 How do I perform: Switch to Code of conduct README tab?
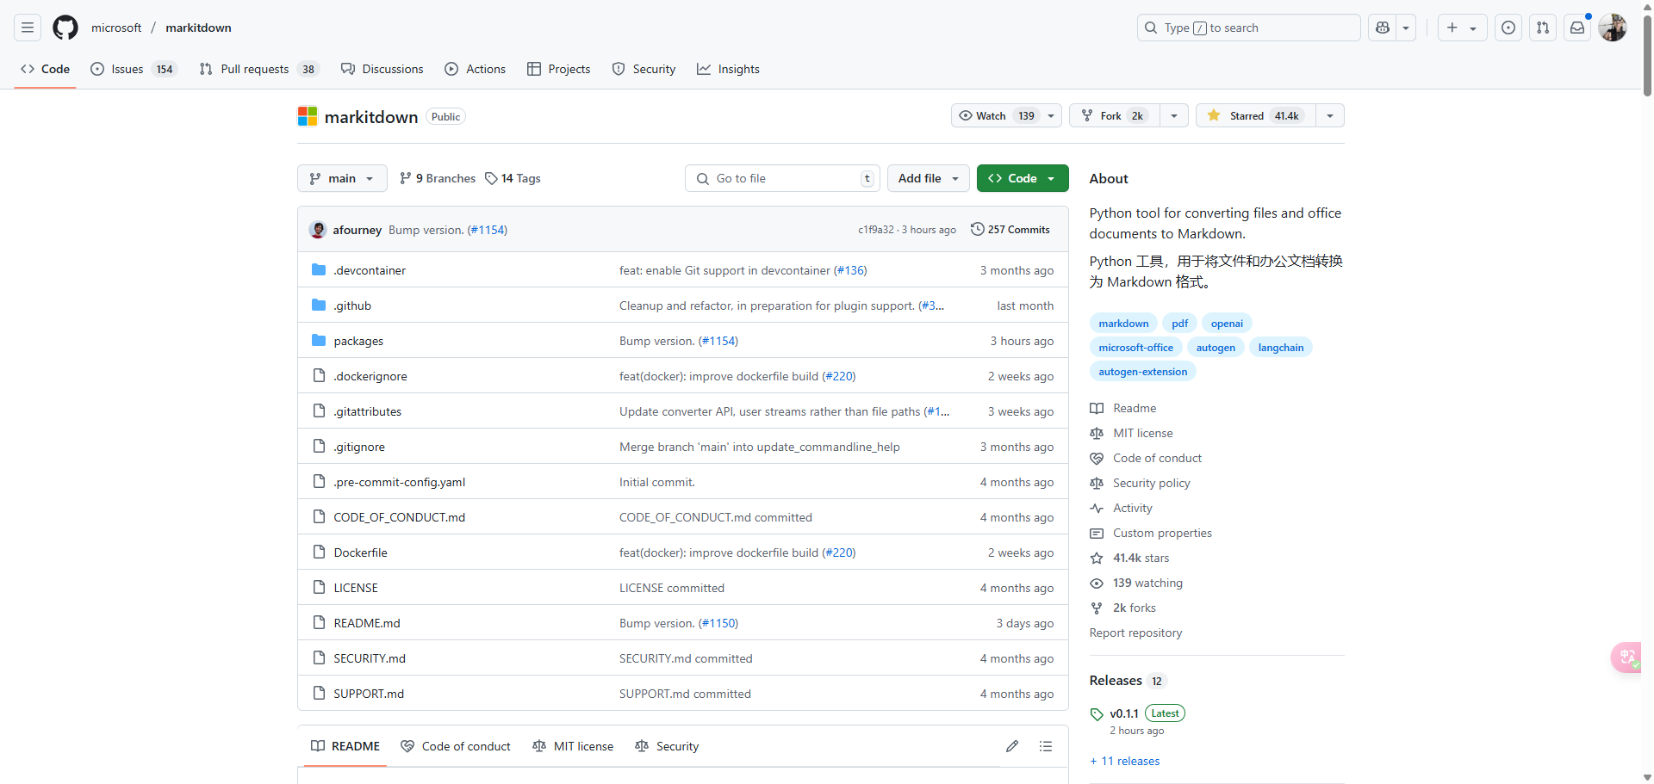456,746
